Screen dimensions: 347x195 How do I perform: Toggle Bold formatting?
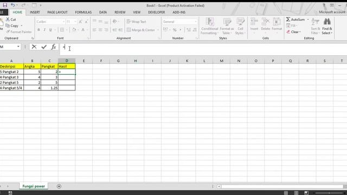tap(38, 30)
